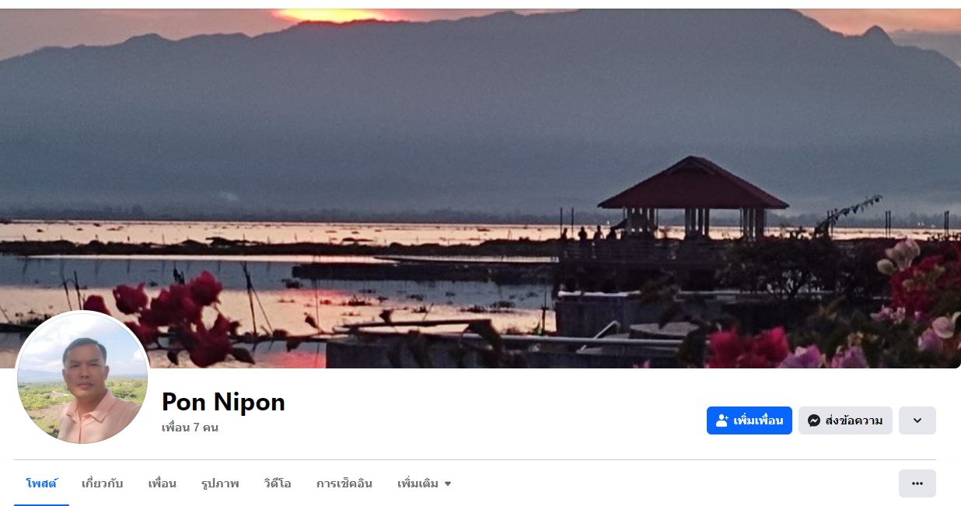Open the three-dots options menu
Image resolution: width=961 pixels, height=506 pixels.
917,483
